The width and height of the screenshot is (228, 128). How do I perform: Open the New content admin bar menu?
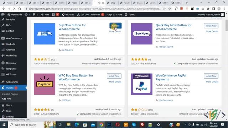point(45,15)
